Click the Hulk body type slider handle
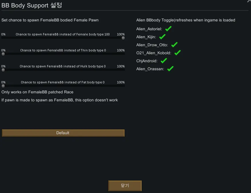Screen dimensions: 251x193 tap(3, 70)
